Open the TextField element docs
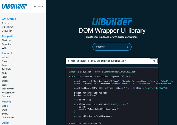This screenshot has width=177, height=125. [x=7, y=69]
